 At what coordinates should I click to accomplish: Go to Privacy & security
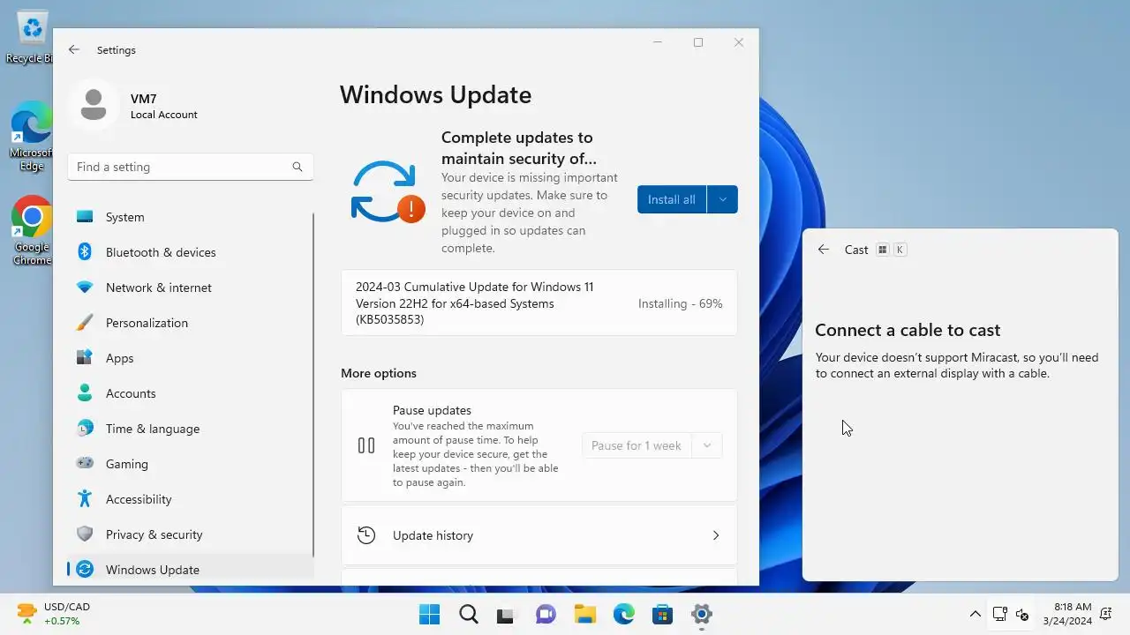pyautogui.click(x=190, y=534)
